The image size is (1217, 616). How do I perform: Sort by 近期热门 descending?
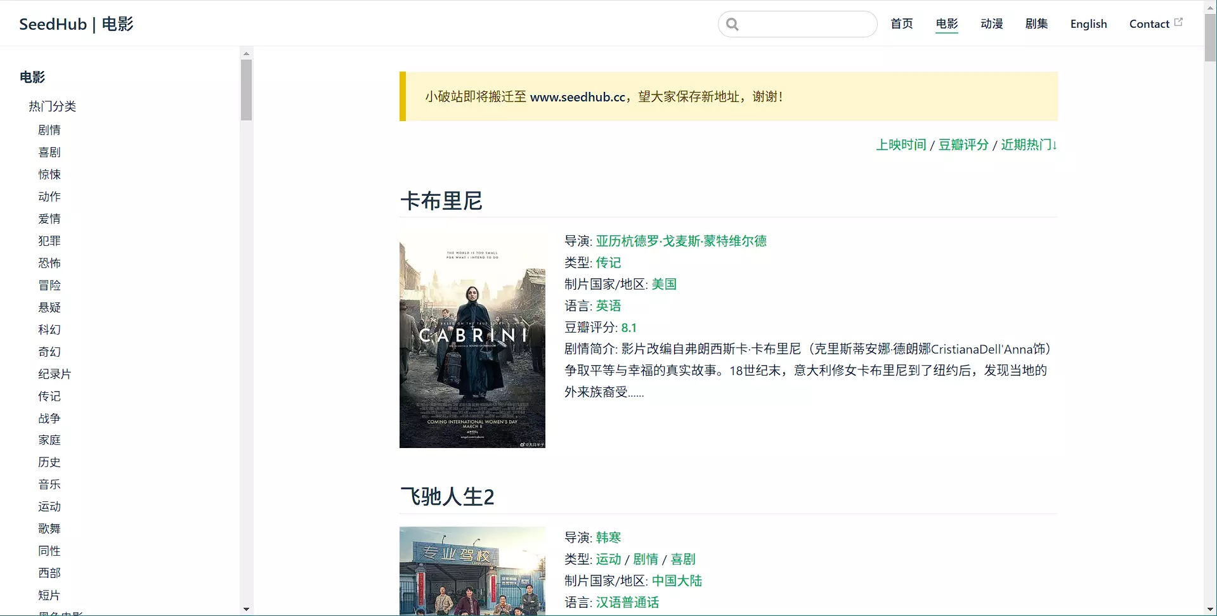[1028, 144]
